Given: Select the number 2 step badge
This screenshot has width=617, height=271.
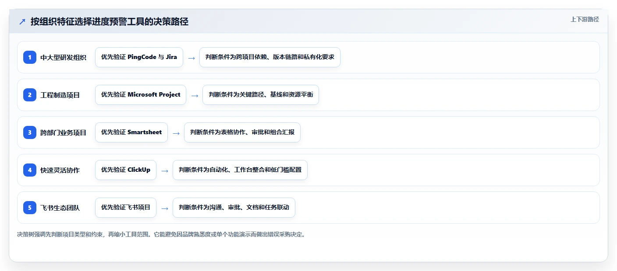Looking at the screenshot, I should (30, 95).
